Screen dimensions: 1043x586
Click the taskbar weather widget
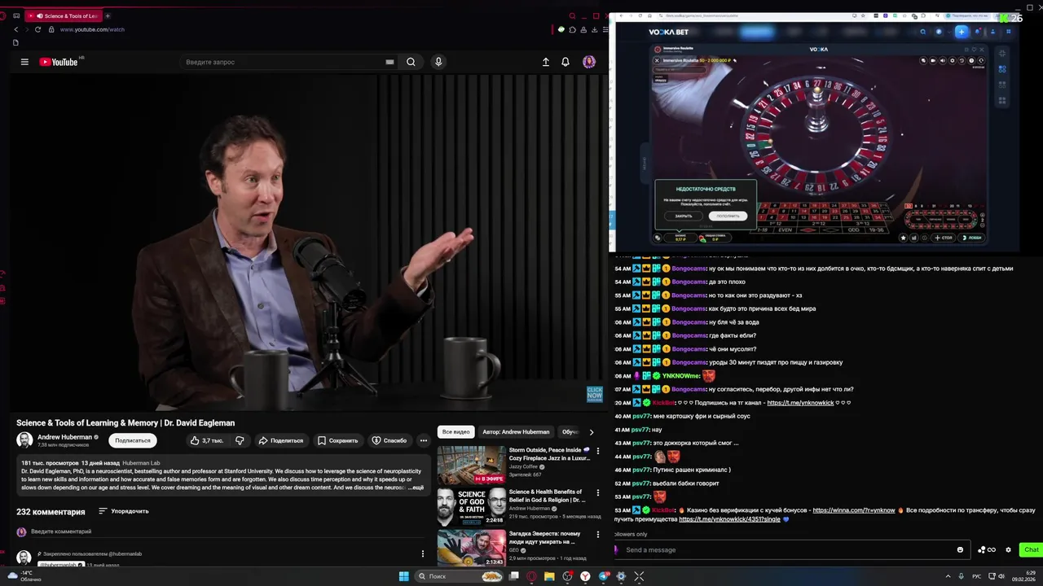point(24,576)
